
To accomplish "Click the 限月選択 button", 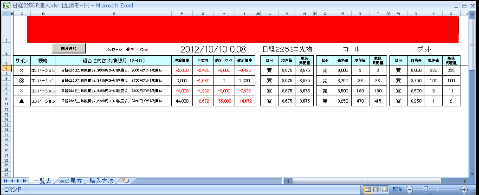I will pos(69,48).
